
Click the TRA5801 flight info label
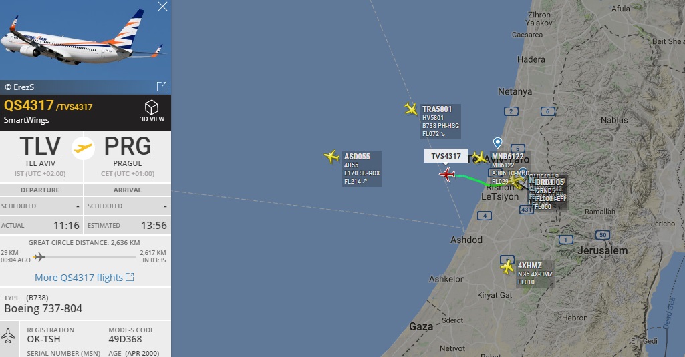440,121
